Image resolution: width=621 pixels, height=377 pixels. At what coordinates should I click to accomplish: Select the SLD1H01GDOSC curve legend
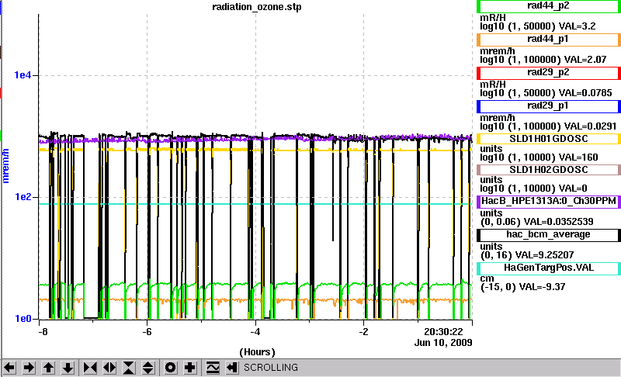[x=549, y=139]
